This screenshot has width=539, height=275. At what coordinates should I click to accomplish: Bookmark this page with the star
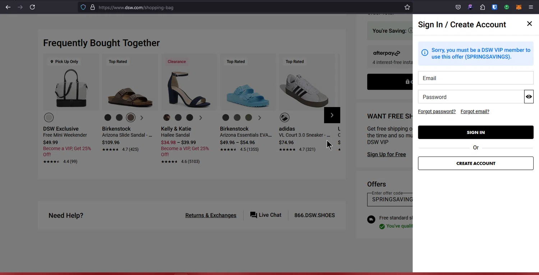tap(407, 7)
